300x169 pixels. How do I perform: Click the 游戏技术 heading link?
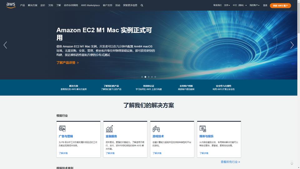point(158,136)
